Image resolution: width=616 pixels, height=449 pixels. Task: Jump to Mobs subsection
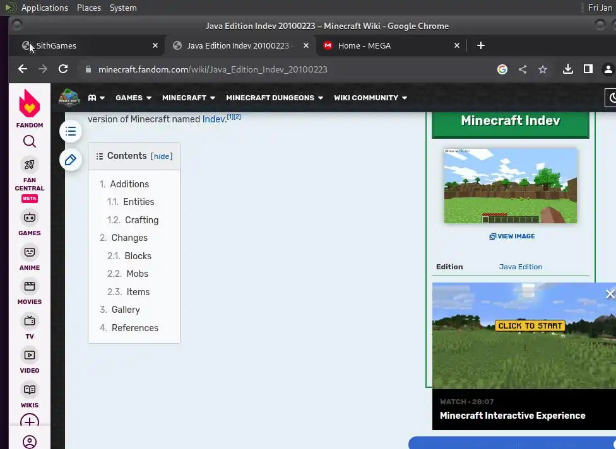137,273
